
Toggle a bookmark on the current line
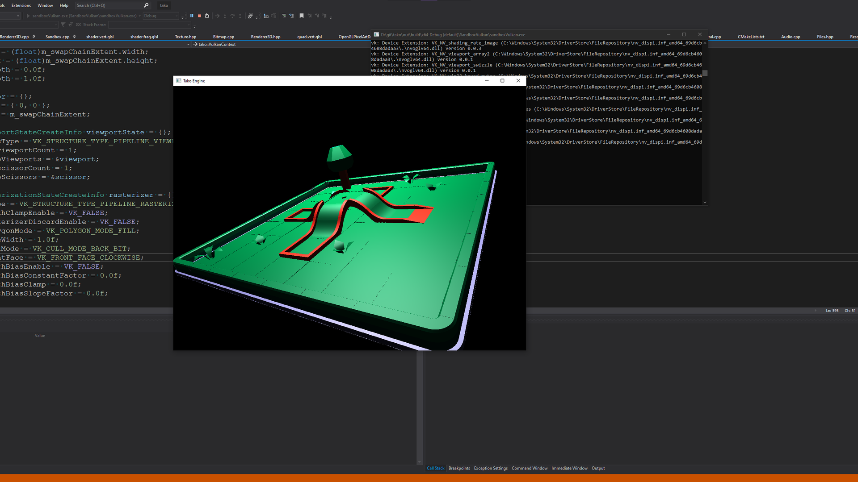tap(302, 16)
